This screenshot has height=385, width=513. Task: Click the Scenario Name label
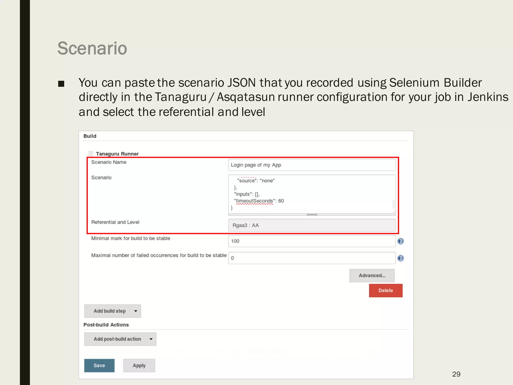pos(109,162)
